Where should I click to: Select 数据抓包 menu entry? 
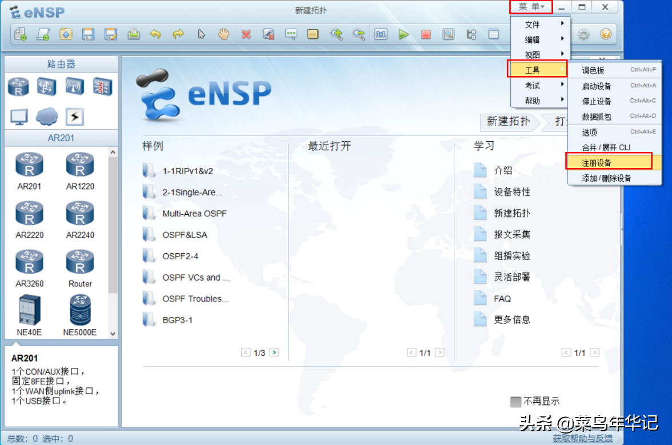pyautogui.click(x=615, y=117)
